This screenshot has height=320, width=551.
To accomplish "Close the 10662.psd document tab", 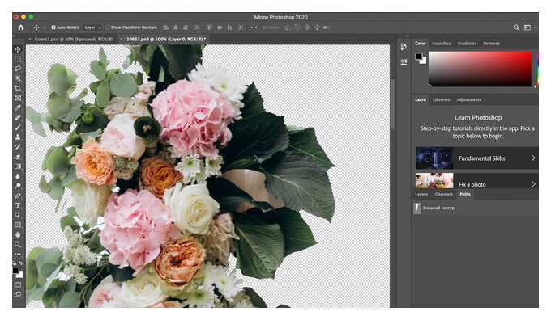I will coord(122,40).
